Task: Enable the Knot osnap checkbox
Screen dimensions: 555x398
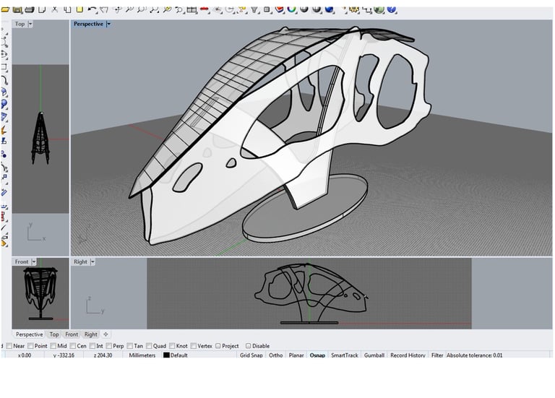Action: (172, 346)
